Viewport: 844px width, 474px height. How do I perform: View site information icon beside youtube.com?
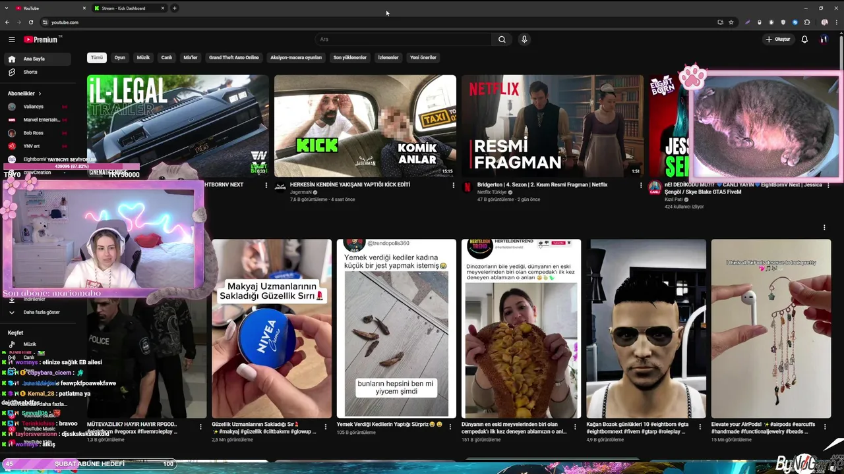click(45, 22)
